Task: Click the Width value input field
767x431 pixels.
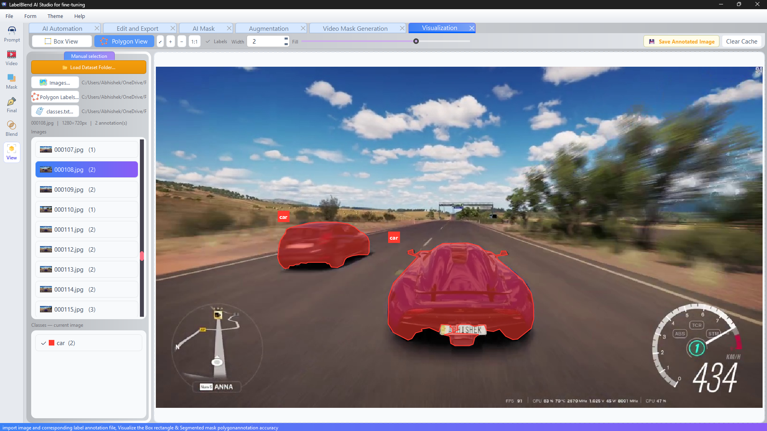Action: [265, 42]
